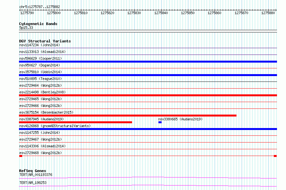Click ruler position 1275830
This screenshot has height=190, width=286.
tap(134, 13)
